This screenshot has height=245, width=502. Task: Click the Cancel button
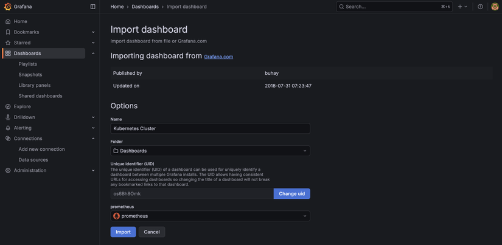pos(152,232)
